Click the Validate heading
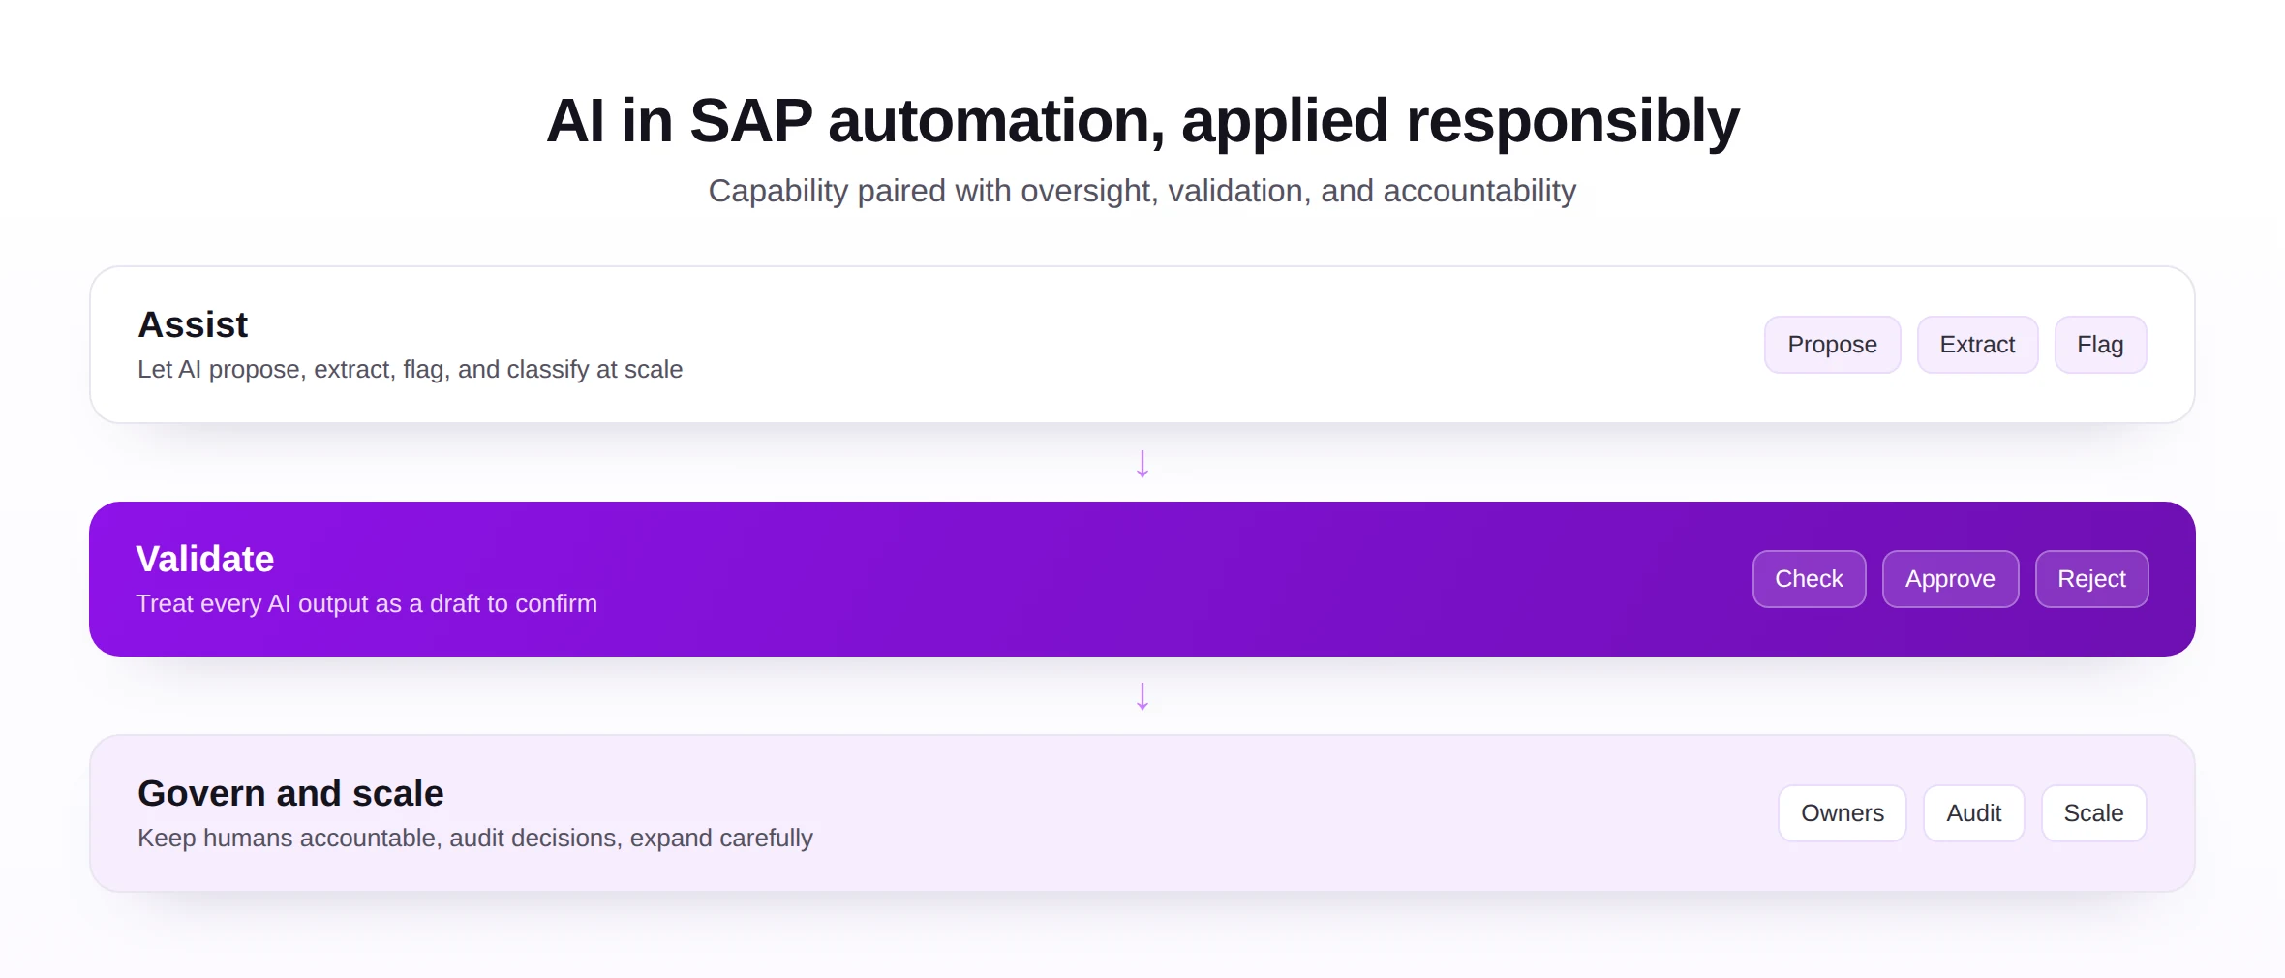 (x=205, y=559)
